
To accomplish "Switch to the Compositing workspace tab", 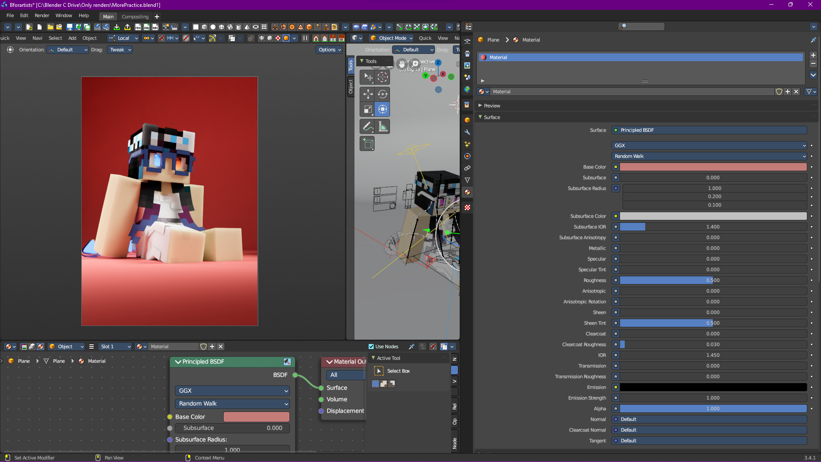I will (x=135, y=17).
